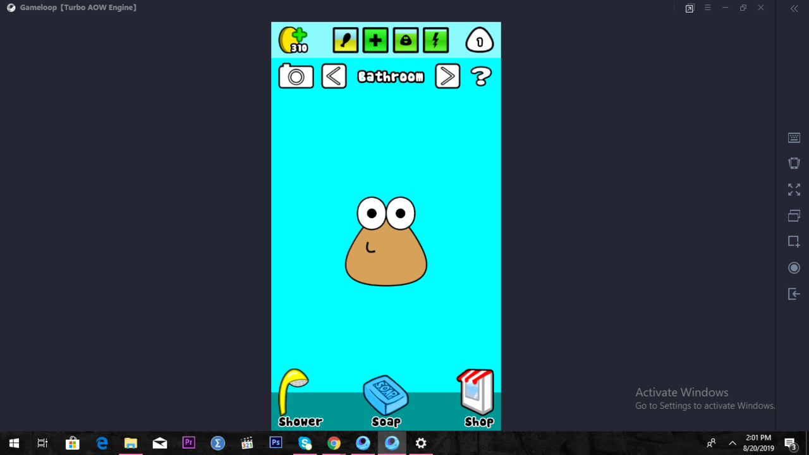Open Settings gear in taskbar
This screenshot has height=455, width=809.
422,443
